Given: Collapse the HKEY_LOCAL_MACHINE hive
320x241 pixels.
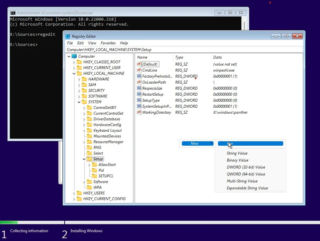Looking at the screenshot, I should coord(74,73).
